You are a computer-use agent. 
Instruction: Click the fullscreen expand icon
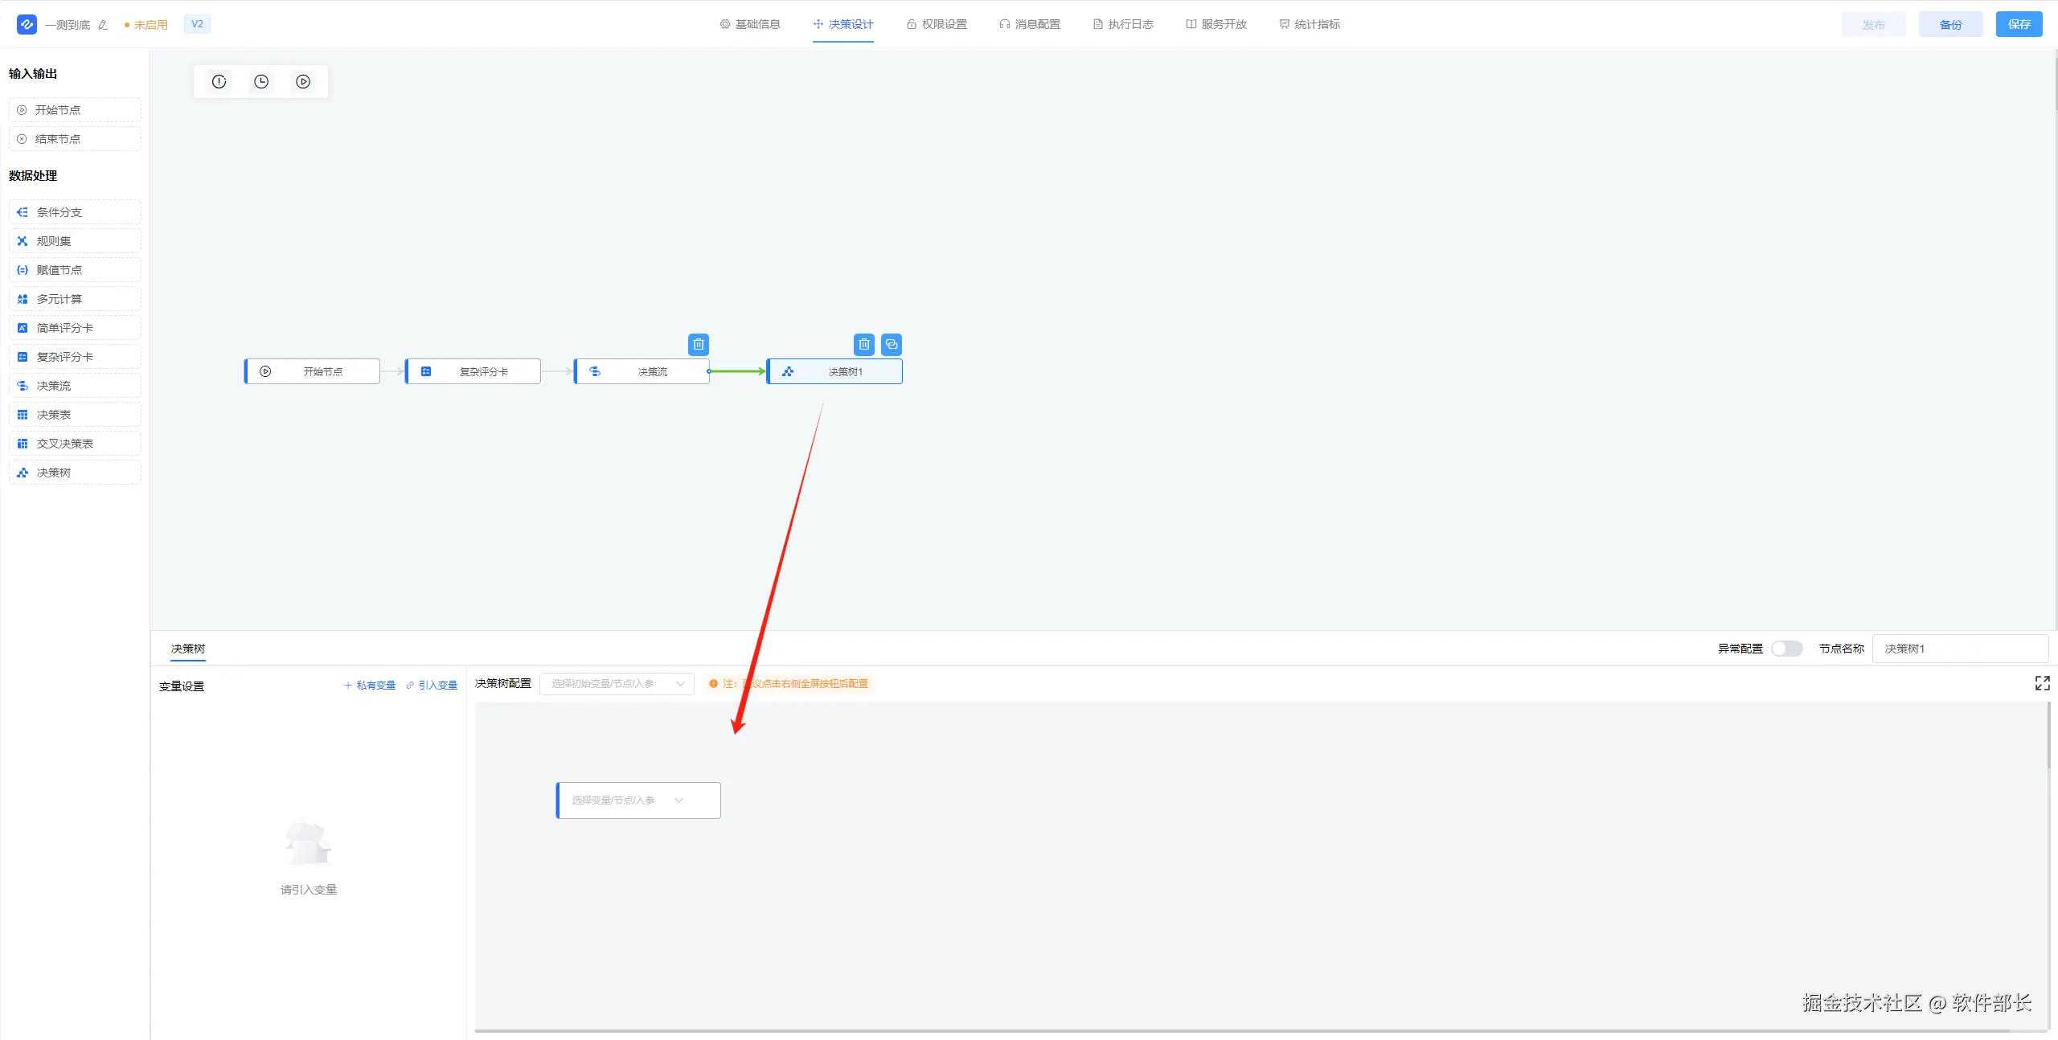coord(2042,683)
